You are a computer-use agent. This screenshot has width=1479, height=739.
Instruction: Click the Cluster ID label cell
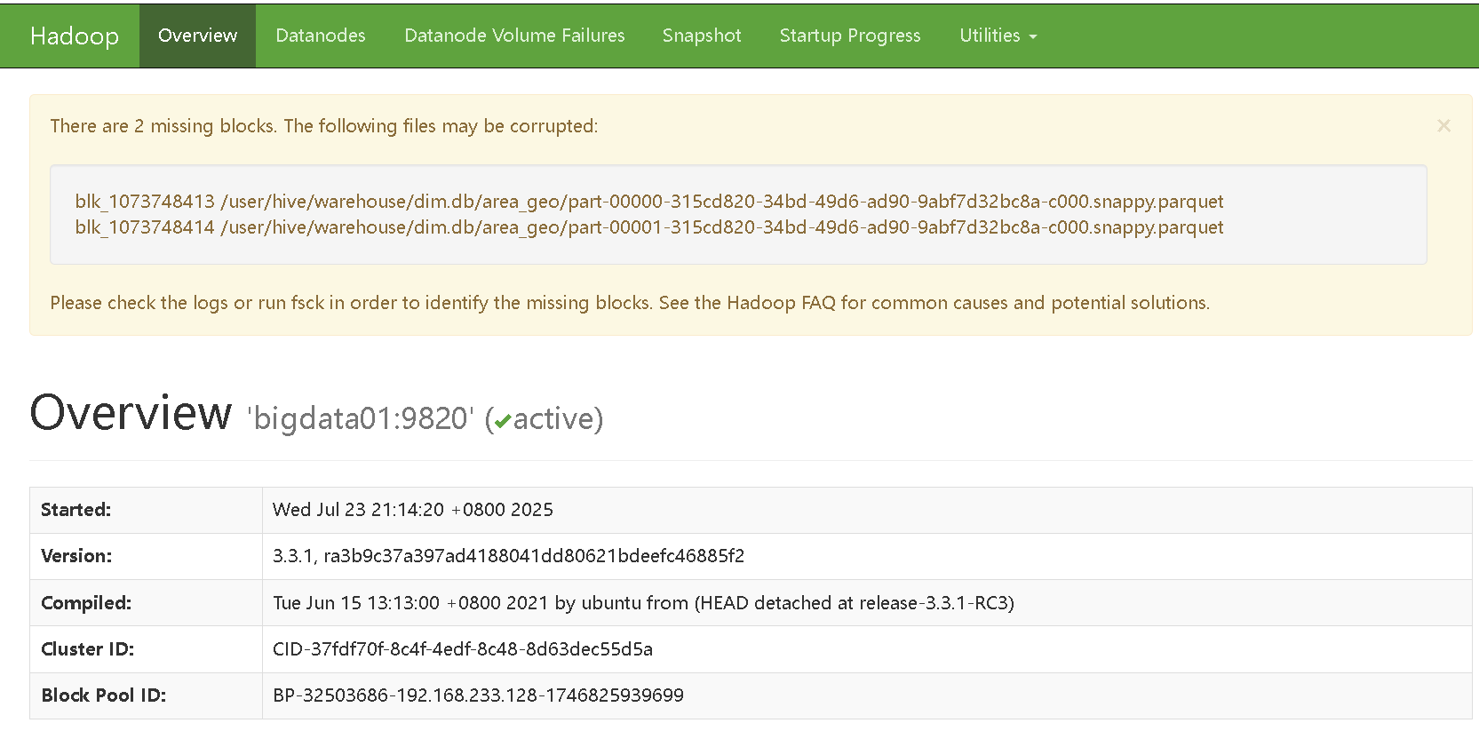[x=146, y=649]
